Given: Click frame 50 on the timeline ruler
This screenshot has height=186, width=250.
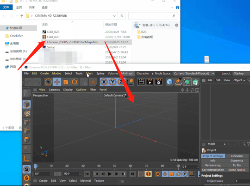Looking at the screenshot, I should tap(115, 166).
